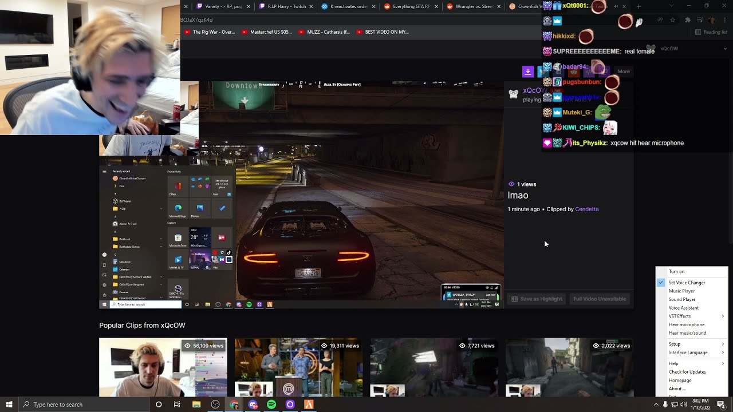This screenshot has height=412, width=733.
Task: Click the GTA clip video player
Action: click(x=301, y=195)
